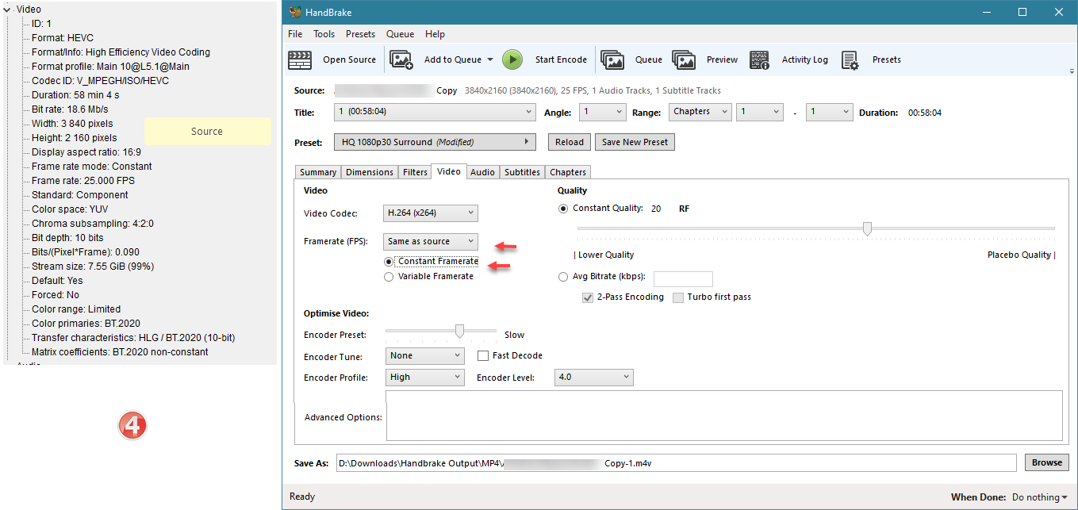Toggle 2-Pass Encoding checkbox
Viewport: 1078px width, 510px height.
(588, 297)
